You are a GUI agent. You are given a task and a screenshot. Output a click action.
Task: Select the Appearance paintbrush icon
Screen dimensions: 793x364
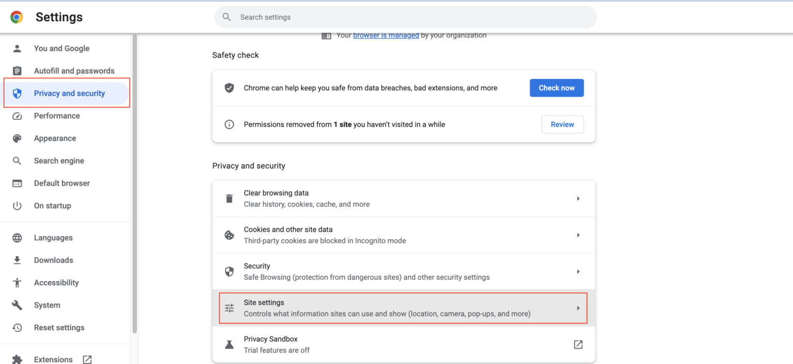tap(17, 138)
